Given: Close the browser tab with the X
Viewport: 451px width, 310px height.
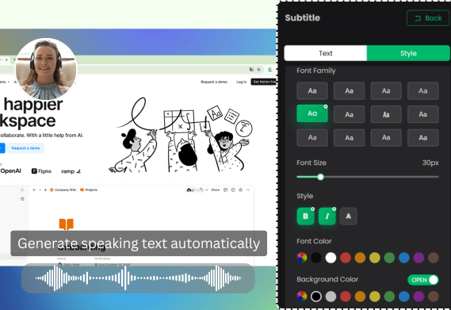Looking at the screenshot, I should (x=6, y=60).
